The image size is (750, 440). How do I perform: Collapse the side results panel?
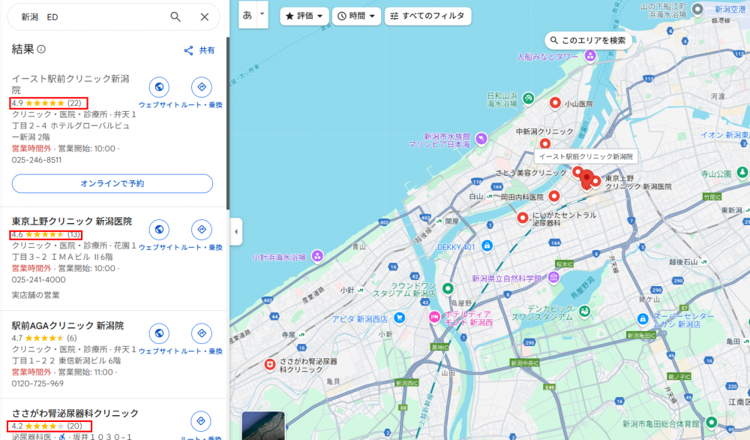[236, 231]
